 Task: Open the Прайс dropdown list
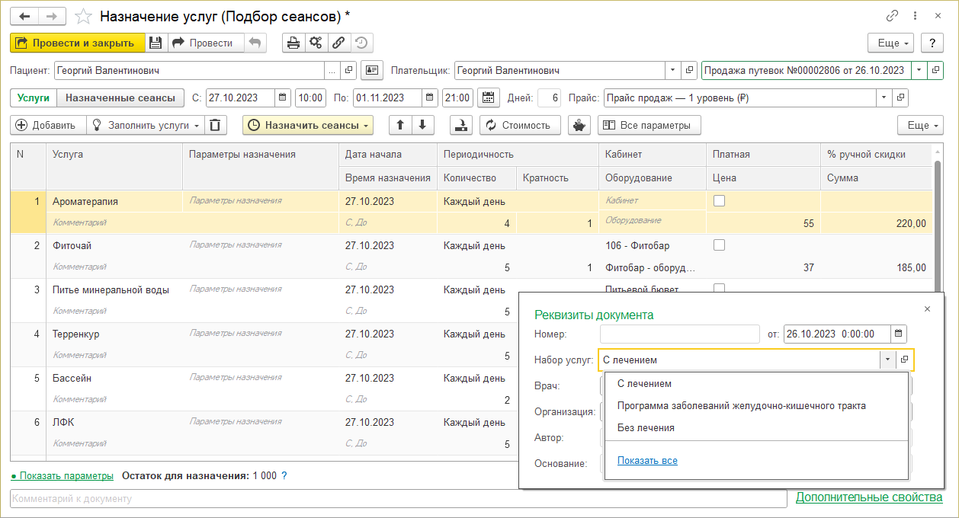coord(884,98)
